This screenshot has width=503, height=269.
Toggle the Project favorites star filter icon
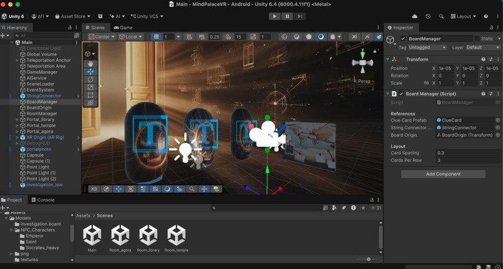click(x=363, y=208)
